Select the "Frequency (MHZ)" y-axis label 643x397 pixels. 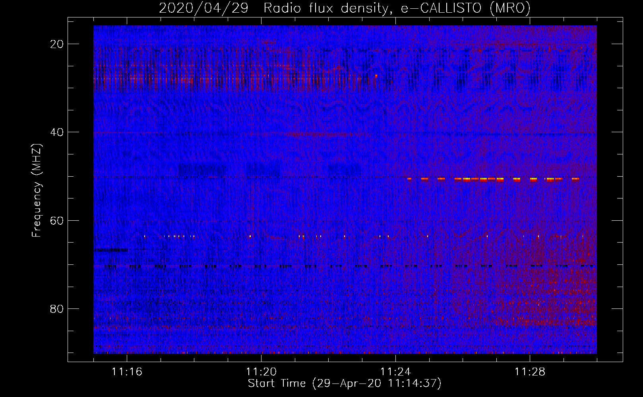click(36, 191)
